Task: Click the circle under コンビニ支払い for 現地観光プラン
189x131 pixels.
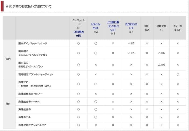Action: [x=178, y=74]
